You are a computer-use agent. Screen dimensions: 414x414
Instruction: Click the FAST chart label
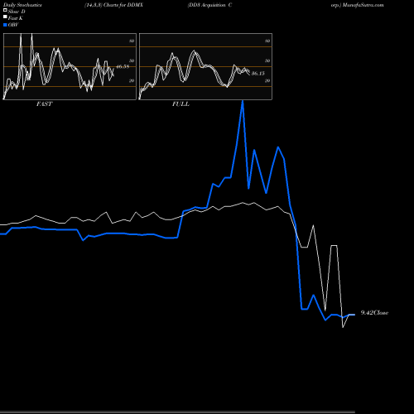[x=44, y=104]
